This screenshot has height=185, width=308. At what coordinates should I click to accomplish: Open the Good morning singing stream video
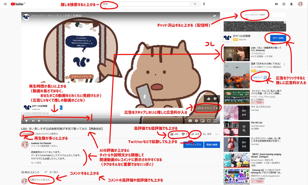[x=236, y=160]
